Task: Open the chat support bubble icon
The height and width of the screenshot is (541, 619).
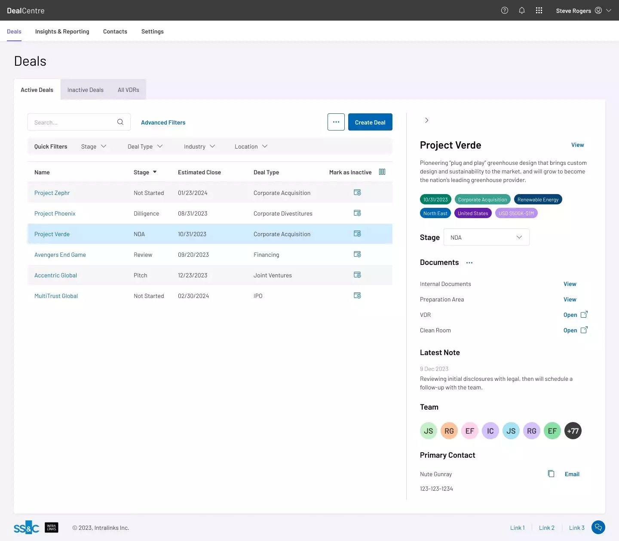Action: click(598, 527)
